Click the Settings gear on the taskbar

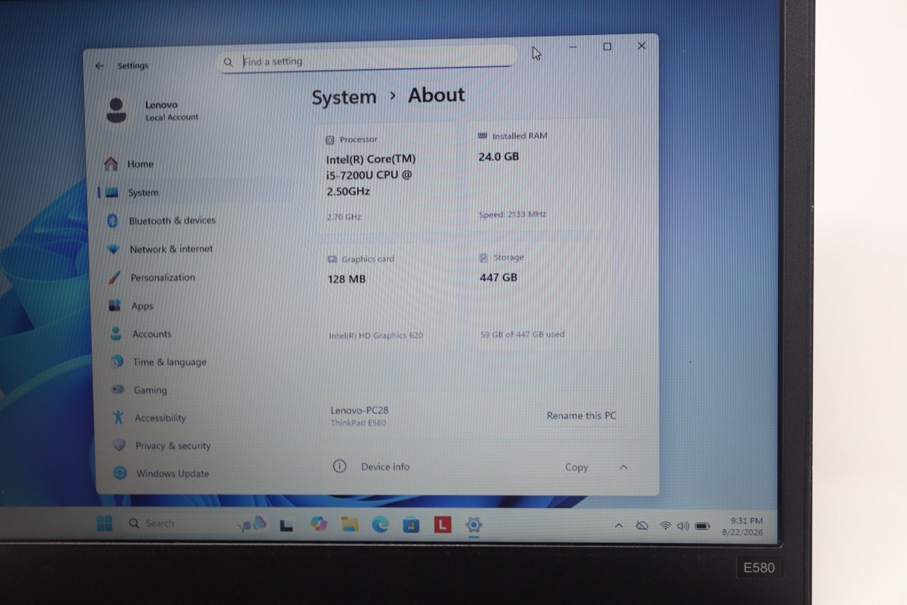[473, 525]
